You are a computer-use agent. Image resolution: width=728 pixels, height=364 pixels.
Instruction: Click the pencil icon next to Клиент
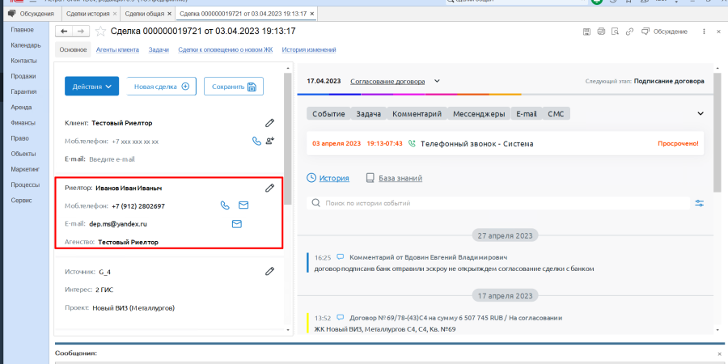pyautogui.click(x=270, y=123)
